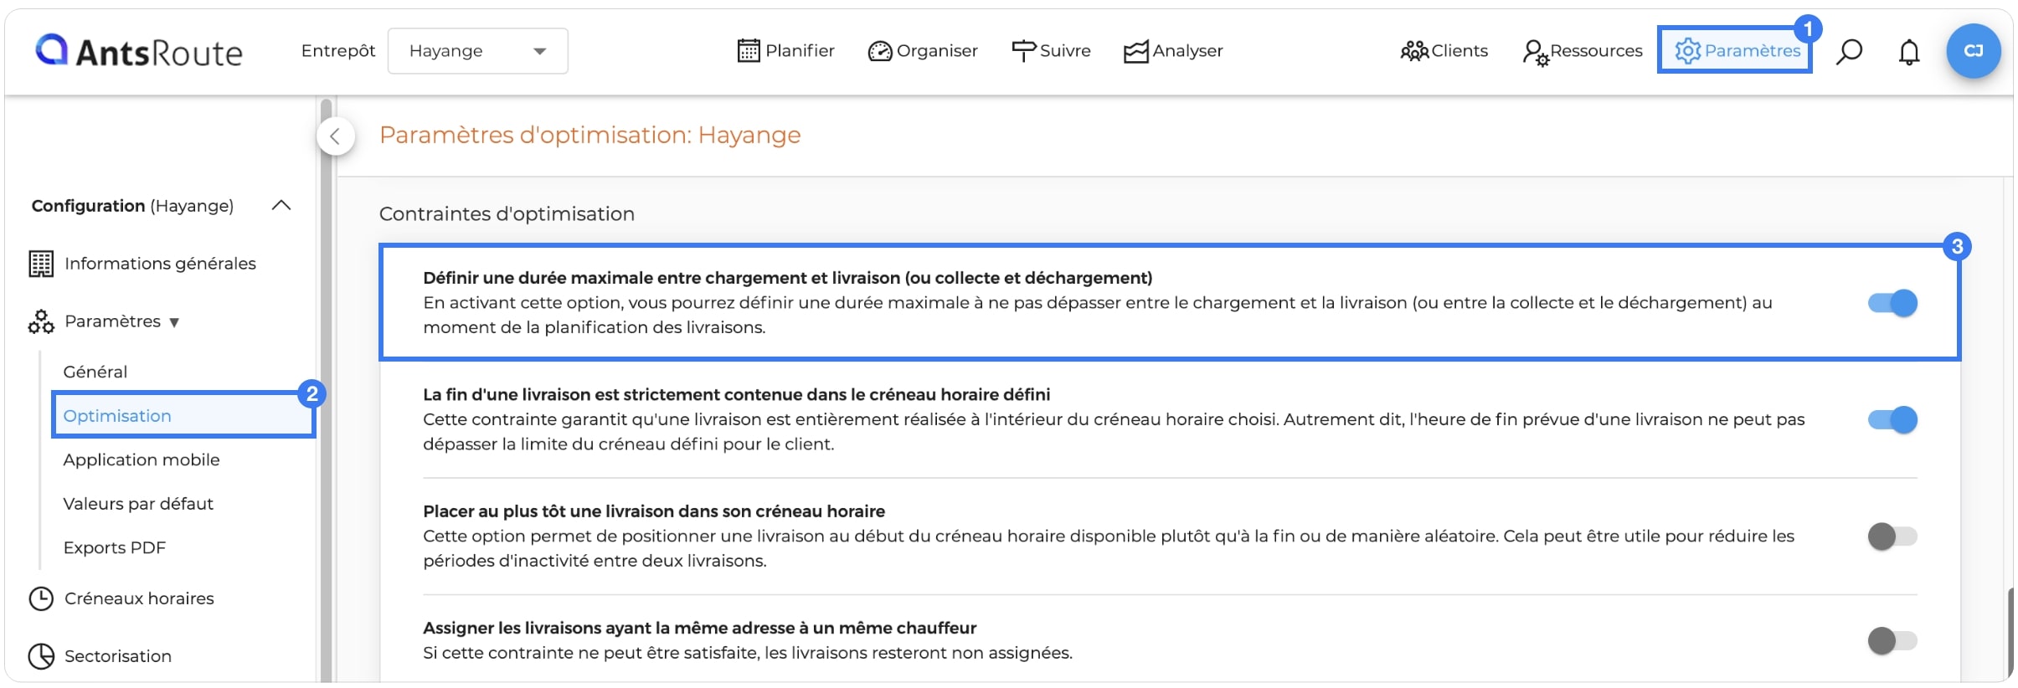Disable maximum duration between loading and delivery
The height and width of the screenshot is (688, 2018).
(x=1892, y=303)
